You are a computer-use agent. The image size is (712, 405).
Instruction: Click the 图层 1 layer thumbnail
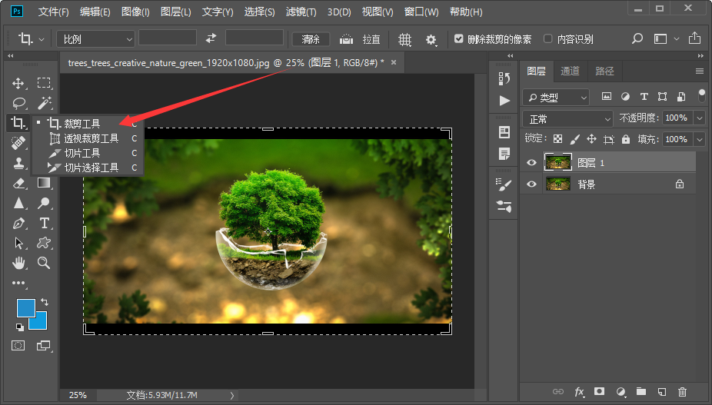557,162
